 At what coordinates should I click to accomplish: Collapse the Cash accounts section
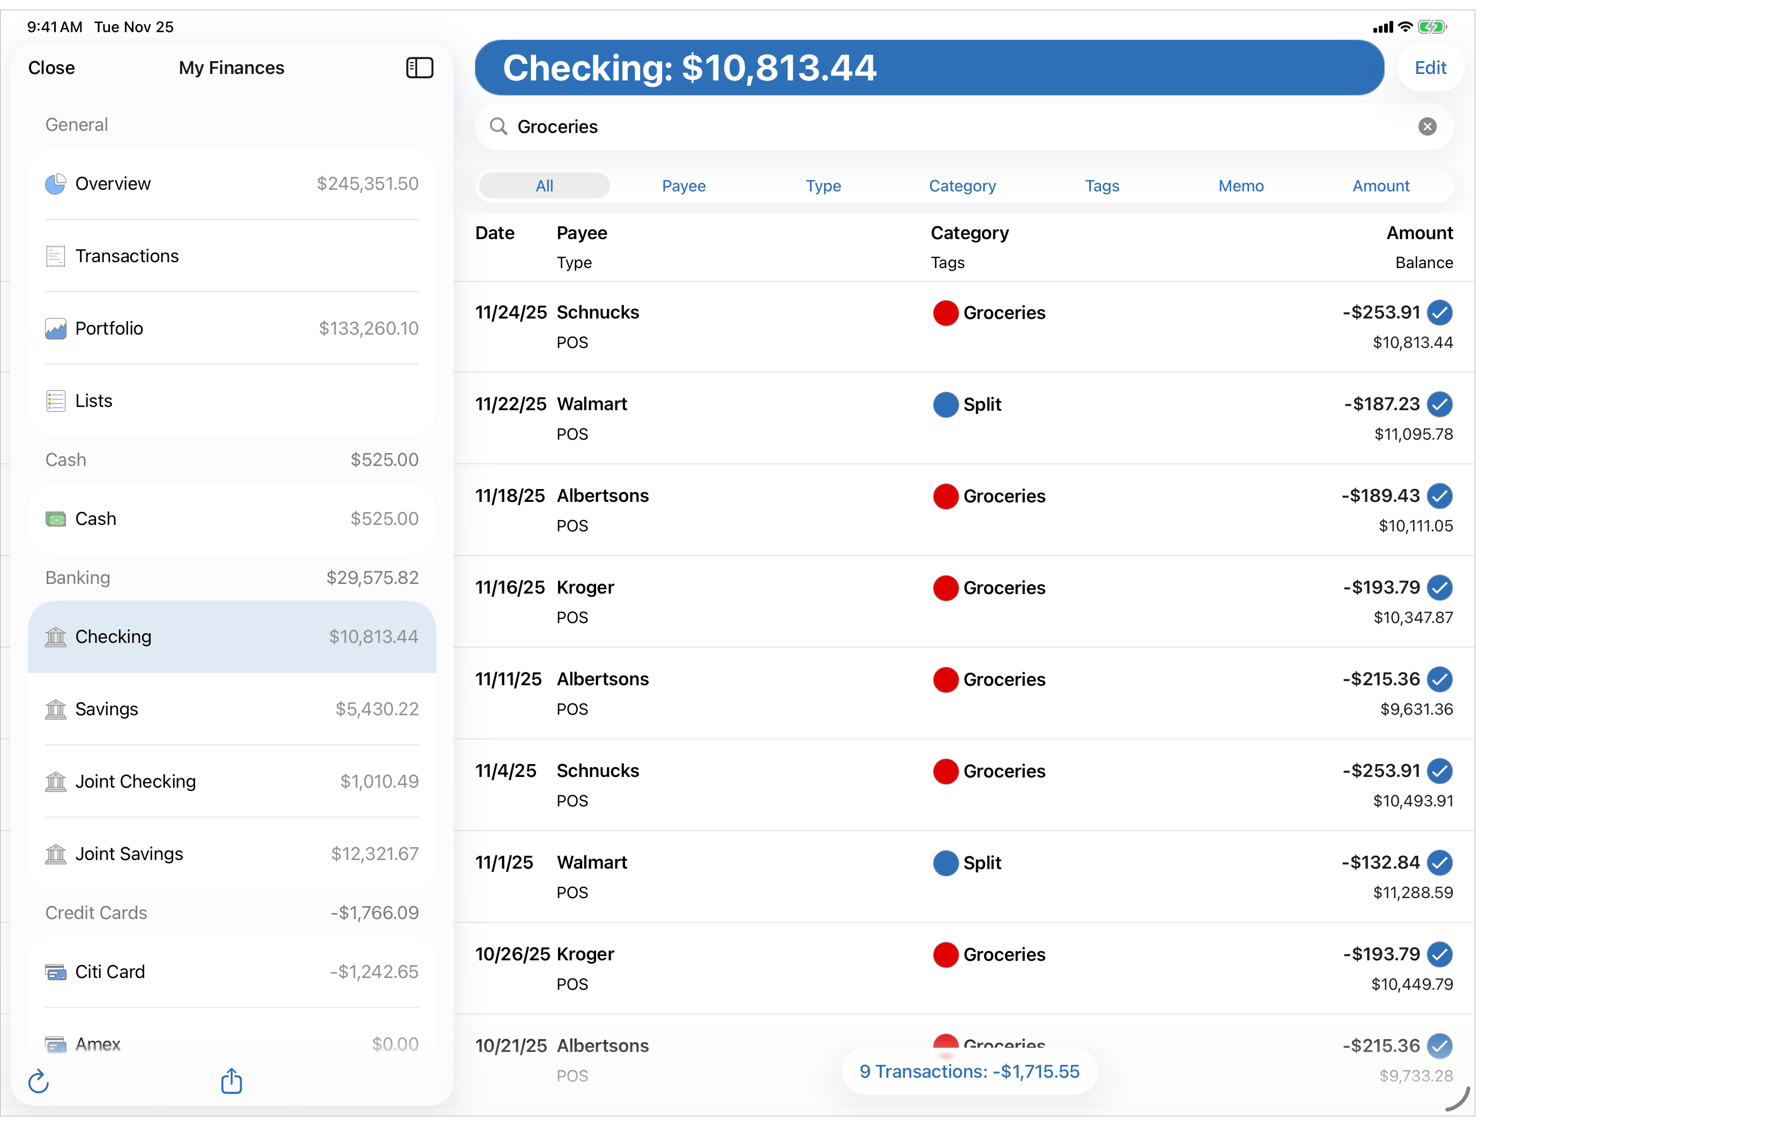pyautogui.click(x=65, y=460)
